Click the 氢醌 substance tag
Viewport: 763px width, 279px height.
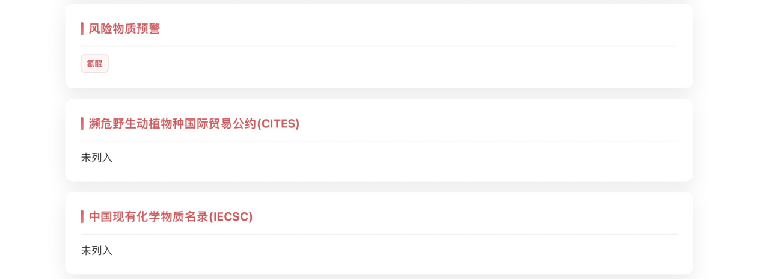click(x=94, y=64)
